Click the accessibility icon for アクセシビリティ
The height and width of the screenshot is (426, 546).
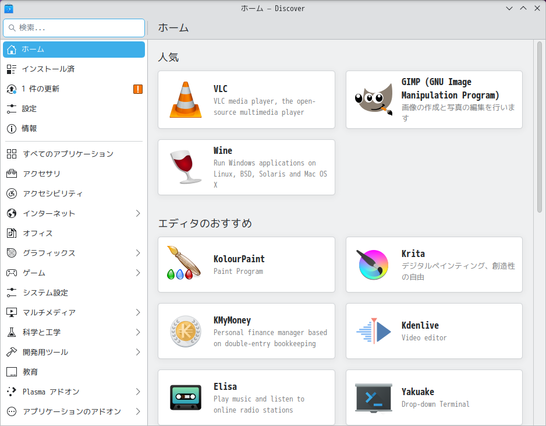(12, 193)
